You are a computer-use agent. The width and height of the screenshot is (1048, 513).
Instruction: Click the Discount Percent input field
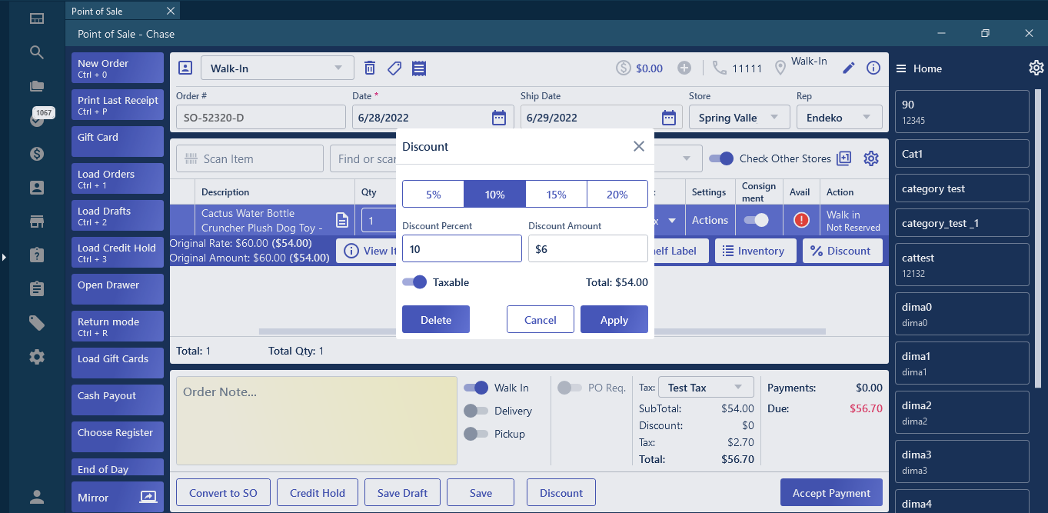click(x=462, y=248)
